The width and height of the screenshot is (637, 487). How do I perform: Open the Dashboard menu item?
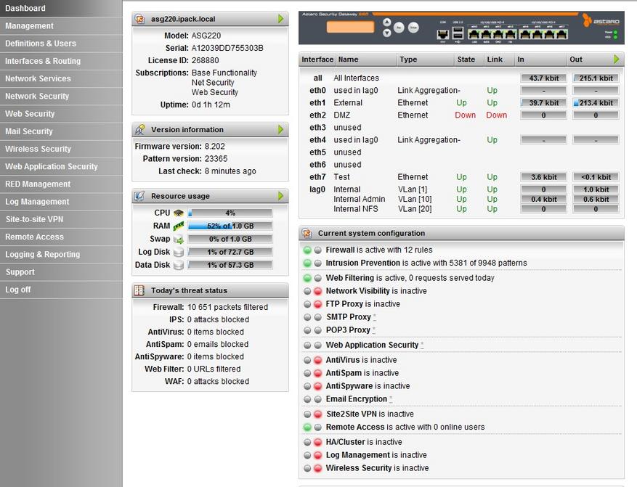(61, 8)
